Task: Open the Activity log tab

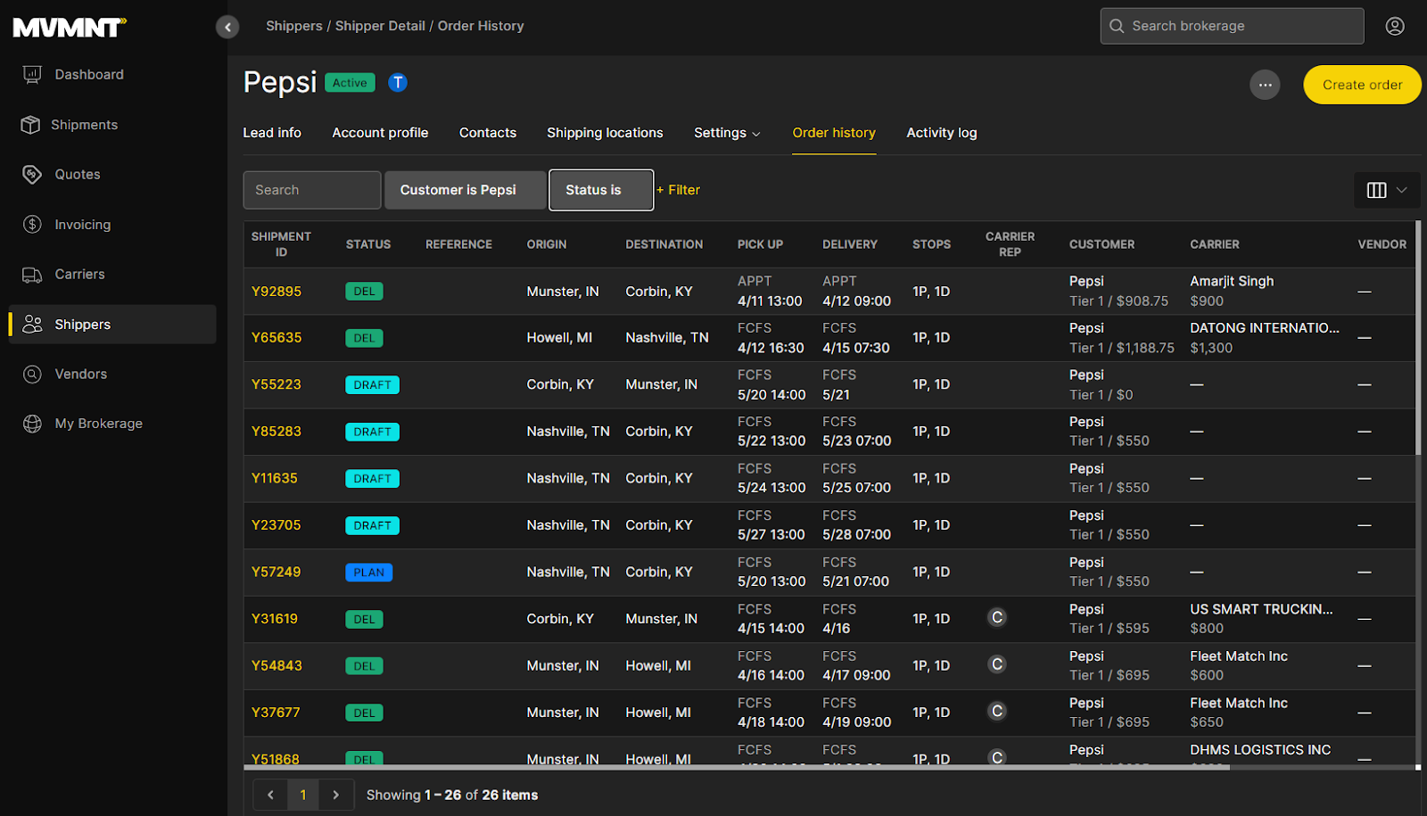Action: coord(942,133)
